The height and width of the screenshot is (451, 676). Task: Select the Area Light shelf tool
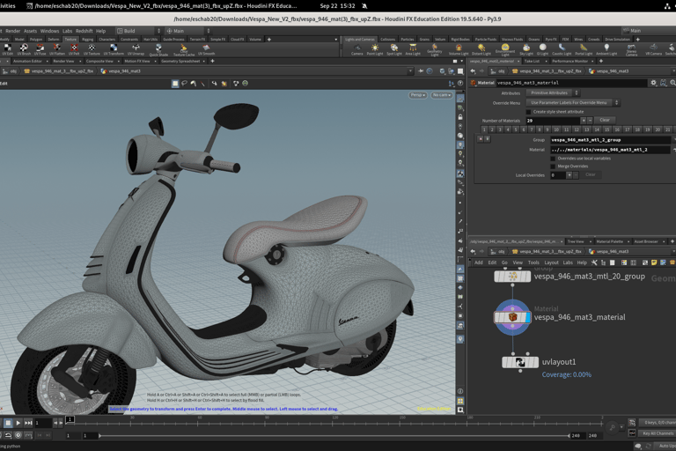point(413,49)
